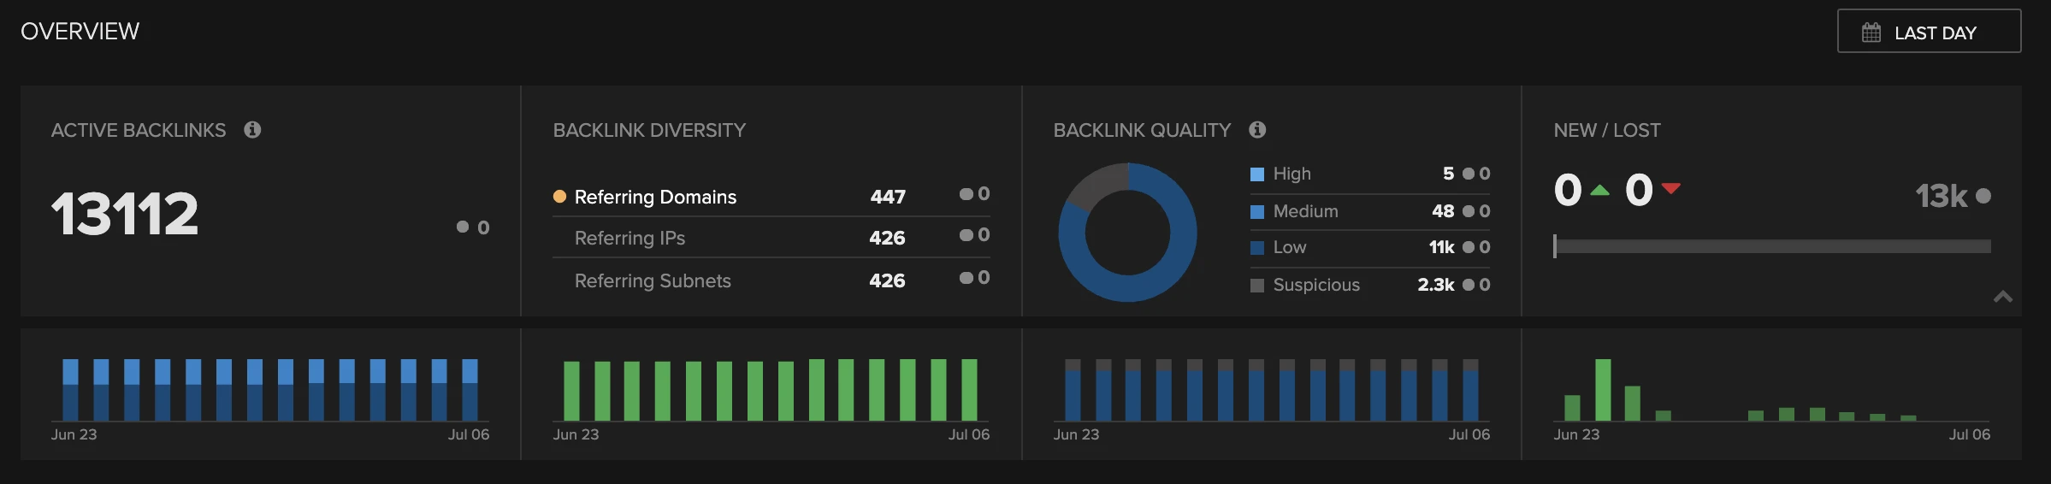Image resolution: width=2051 pixels, height=484 pixels.
Task: Click the orange dot beside Referring Domains
Action: pyautogui.click(x=559, y=197)
